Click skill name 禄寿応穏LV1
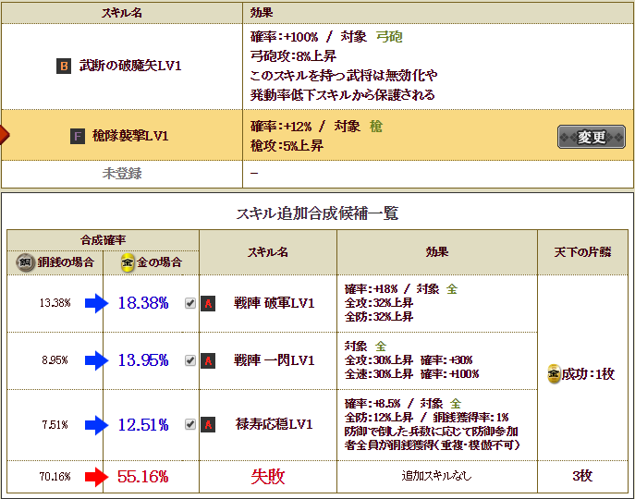 (275, 424)
